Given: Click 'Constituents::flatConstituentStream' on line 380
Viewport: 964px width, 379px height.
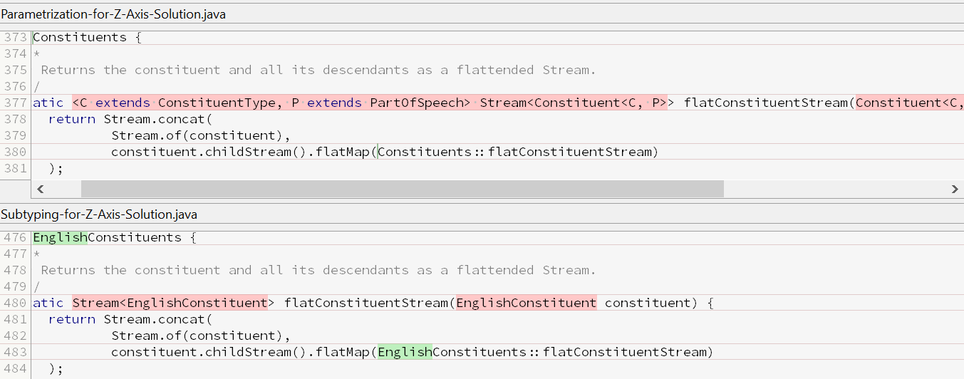Looking at the screenshot, I should pos(516,152).
